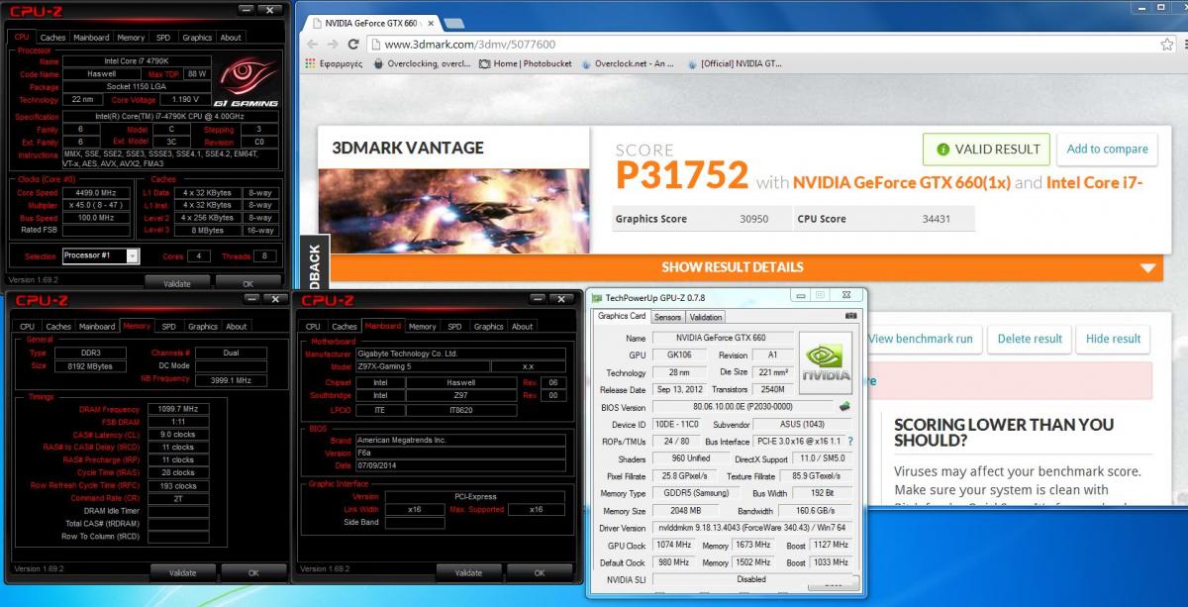Open SPD tab in top CPU-Z window
Image resolution: width=1188 pixels, height=607 pixels.
click(x=163, y=38)
